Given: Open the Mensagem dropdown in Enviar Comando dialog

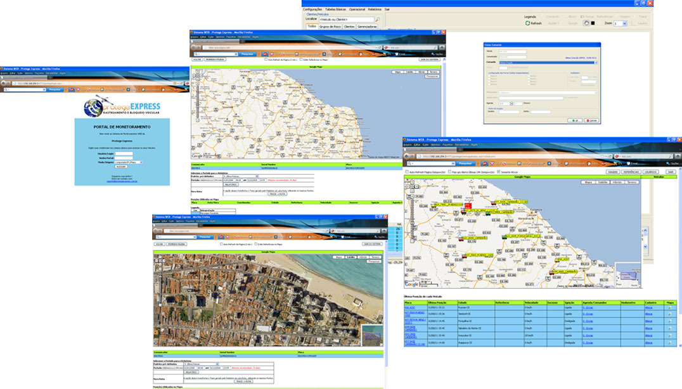Looking at the screenshot, I should 595,92.
